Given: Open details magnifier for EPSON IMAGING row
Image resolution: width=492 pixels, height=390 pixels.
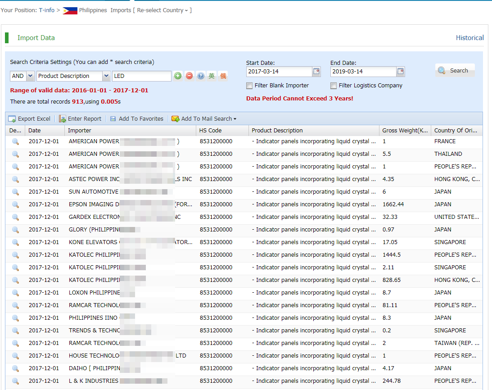Looking at the screenshot, I should (x=15, y=204).
